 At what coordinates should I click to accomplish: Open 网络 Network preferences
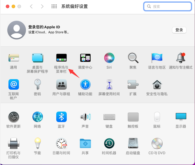37,117
